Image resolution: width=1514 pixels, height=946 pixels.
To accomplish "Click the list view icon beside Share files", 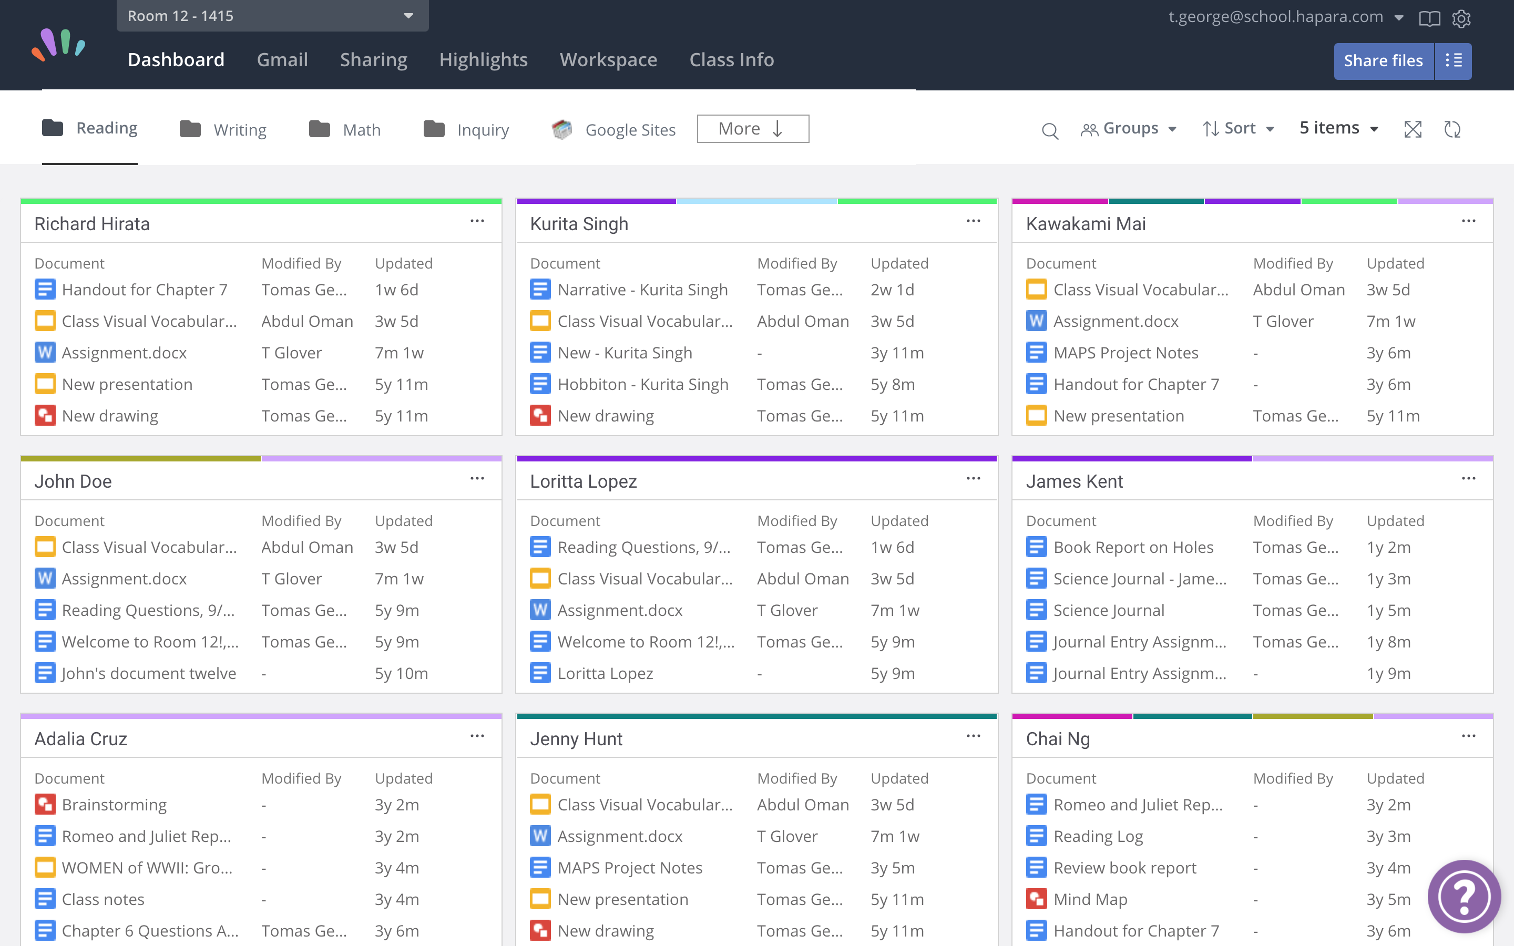I will [1454, 60].
